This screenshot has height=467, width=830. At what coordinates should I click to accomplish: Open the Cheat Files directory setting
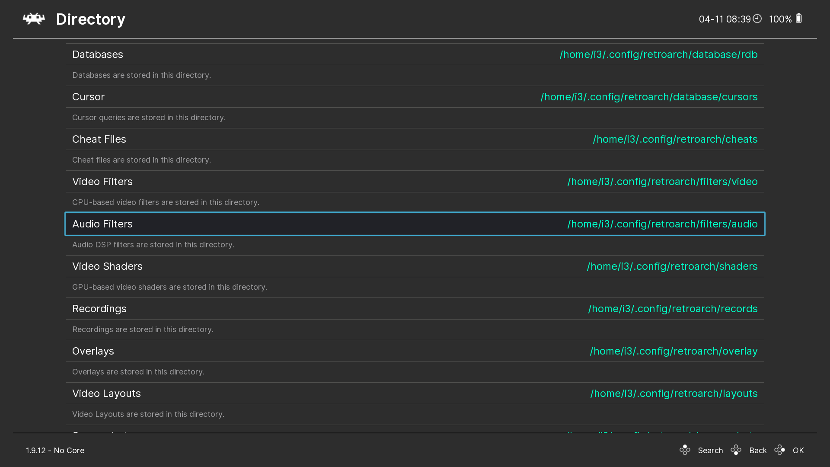(x=99, y=139)
